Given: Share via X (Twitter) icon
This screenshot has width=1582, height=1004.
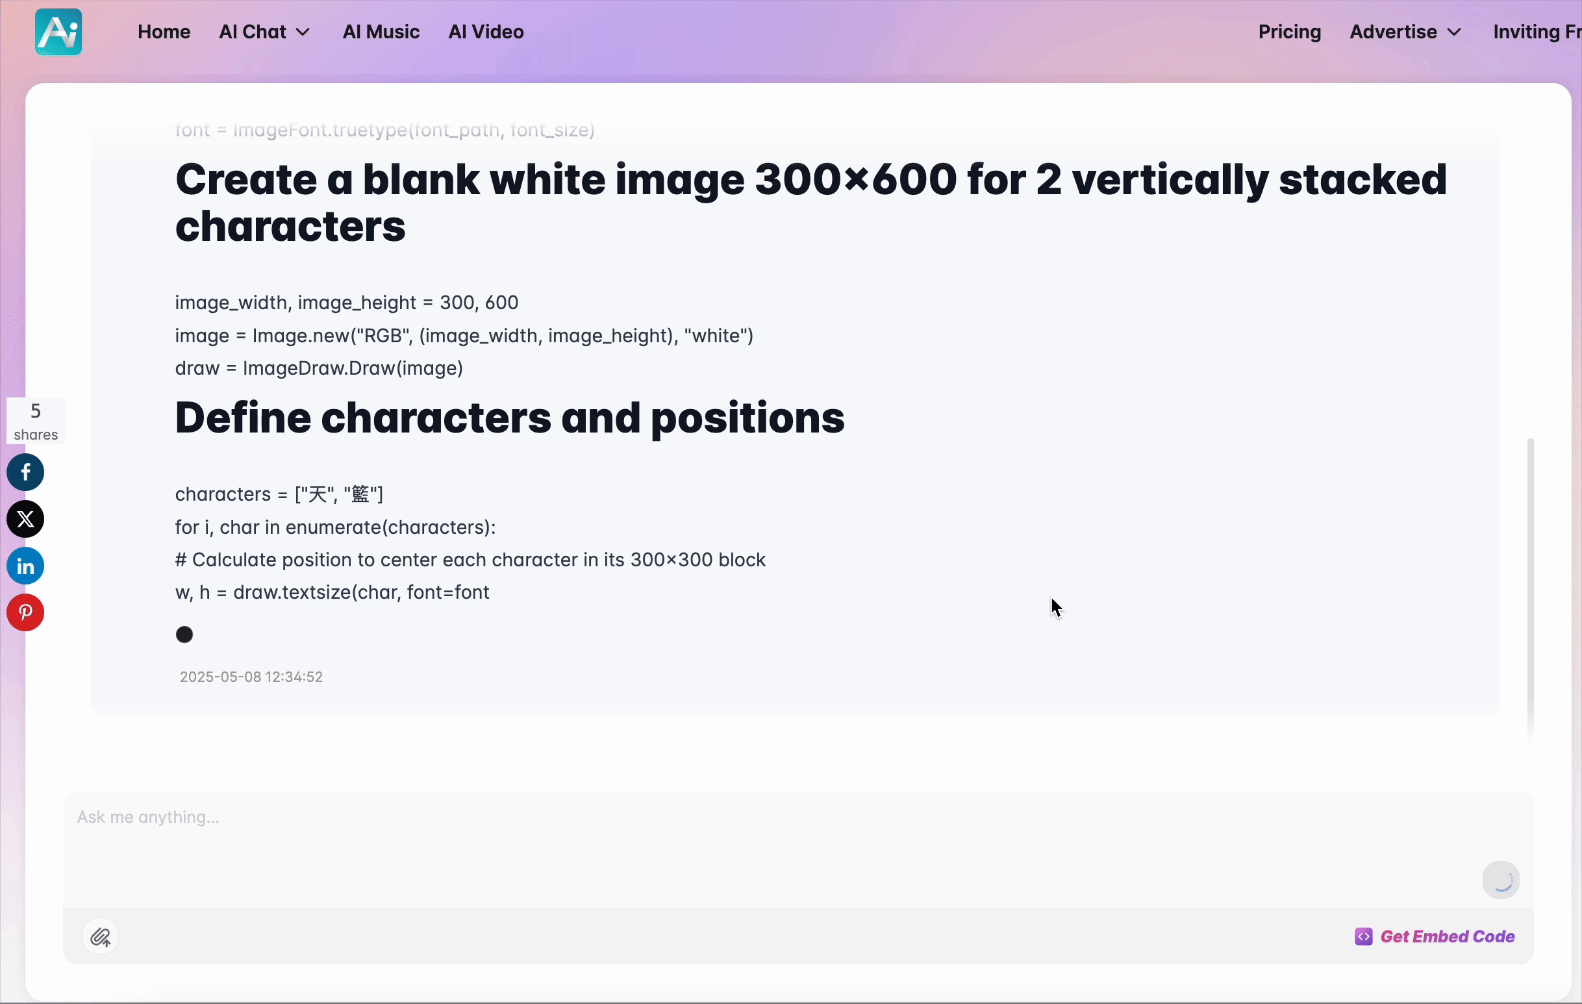Looking at the screenshot, I should (x=25, y=519).
